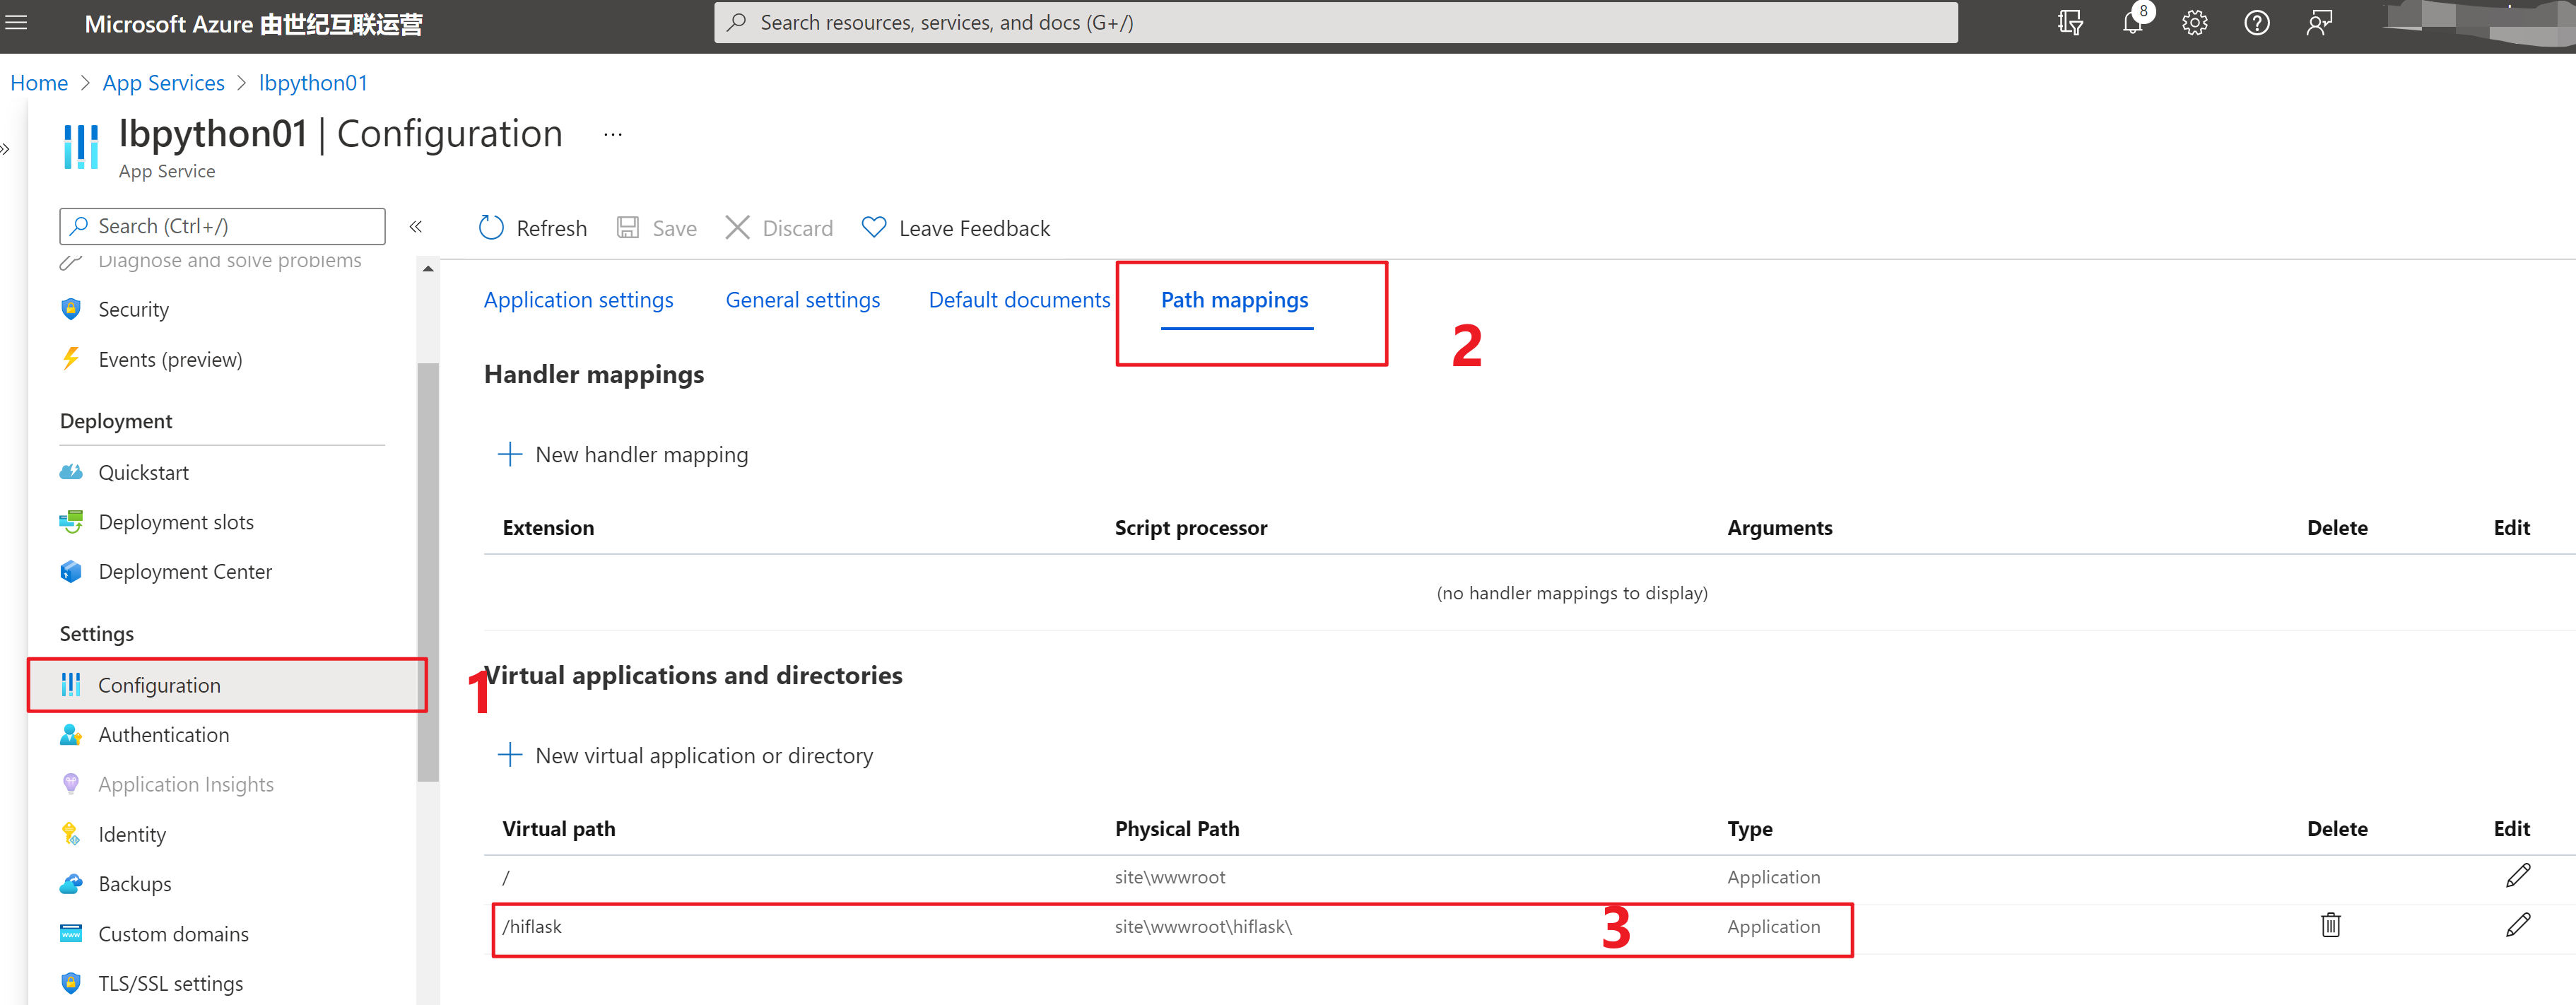Viewport: 2576px width, 1005px height.
Task: Switch to General settings tab
Action: (802, 300)
